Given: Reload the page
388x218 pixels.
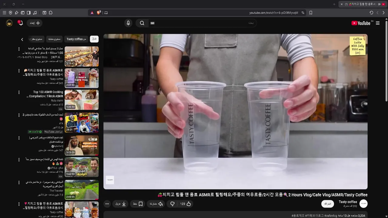Looking at the screenshot, I should [x=371, y=13].
